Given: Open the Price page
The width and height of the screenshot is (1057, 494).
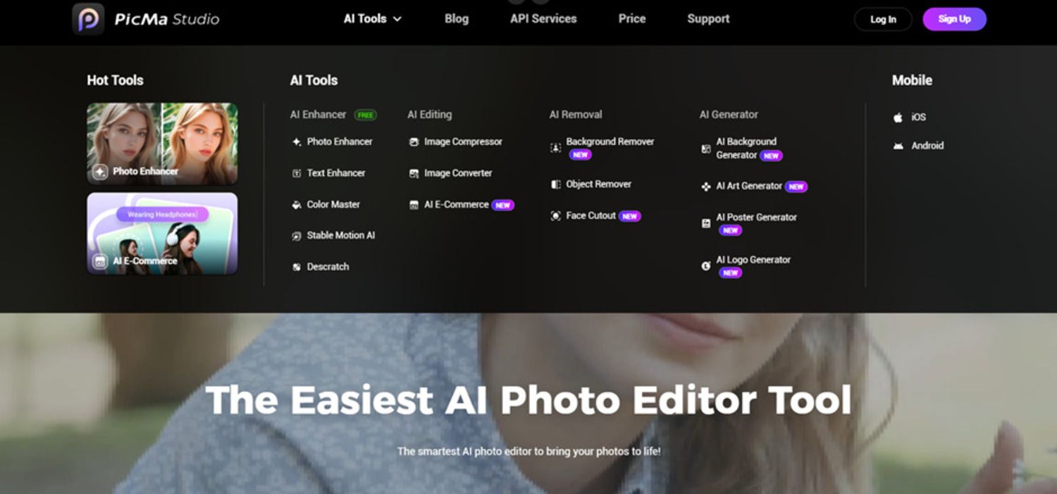Looking at the screenshot, I should click(x=632, y=19).
